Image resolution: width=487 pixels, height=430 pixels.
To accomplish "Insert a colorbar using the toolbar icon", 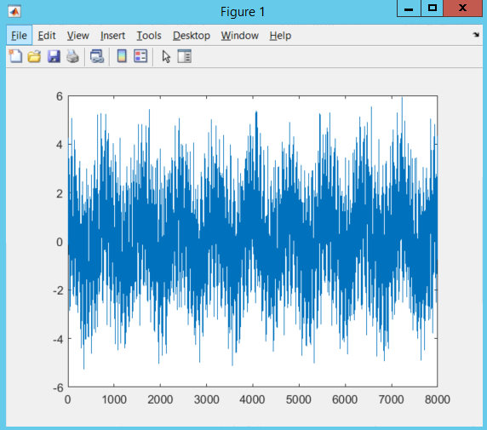I will click(x=122, y=56).
